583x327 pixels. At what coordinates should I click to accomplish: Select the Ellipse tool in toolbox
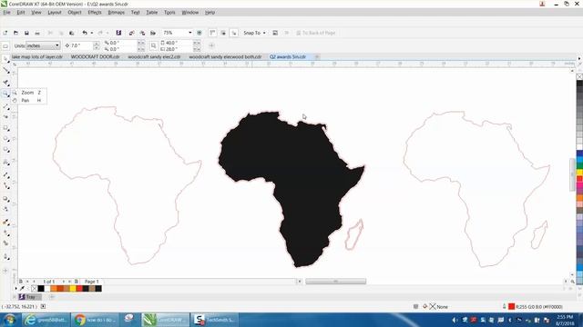5,139
